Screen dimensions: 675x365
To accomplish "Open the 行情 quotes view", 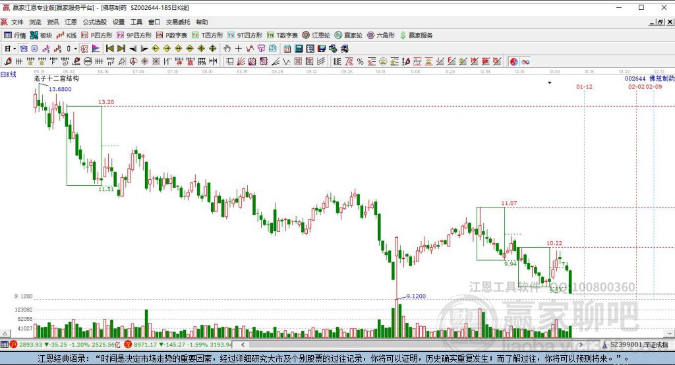I will coord(15,36).
